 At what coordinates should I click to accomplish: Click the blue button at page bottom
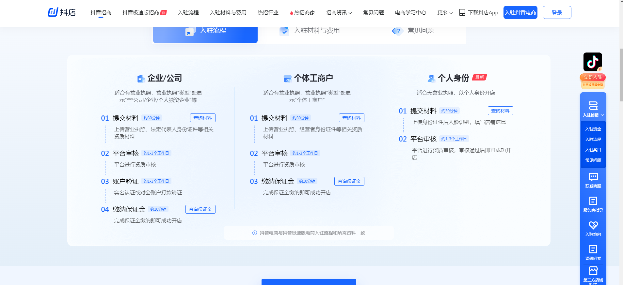pyautogui.click(x=309, y=282)
